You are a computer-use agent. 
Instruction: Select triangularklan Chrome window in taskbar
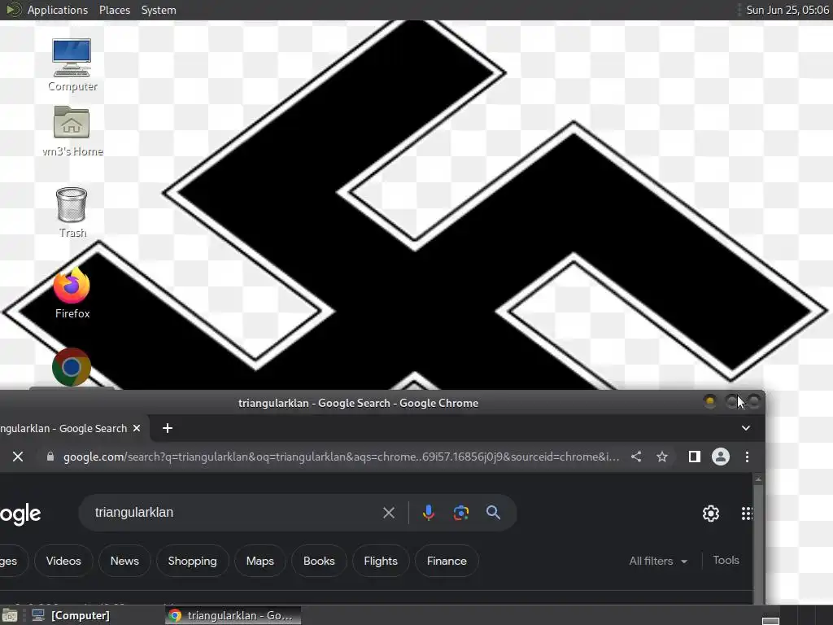(233, 615)
